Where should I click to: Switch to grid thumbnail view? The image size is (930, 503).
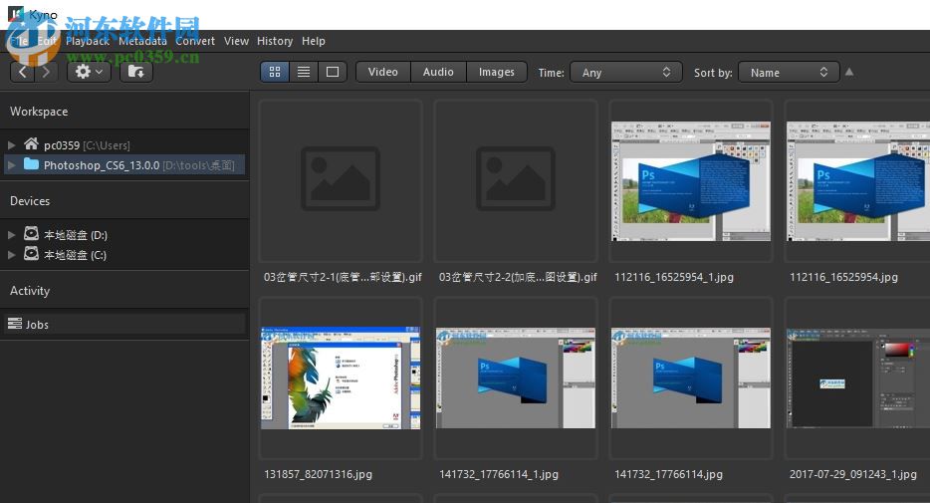pyautogui.click(x=275, y=72)
